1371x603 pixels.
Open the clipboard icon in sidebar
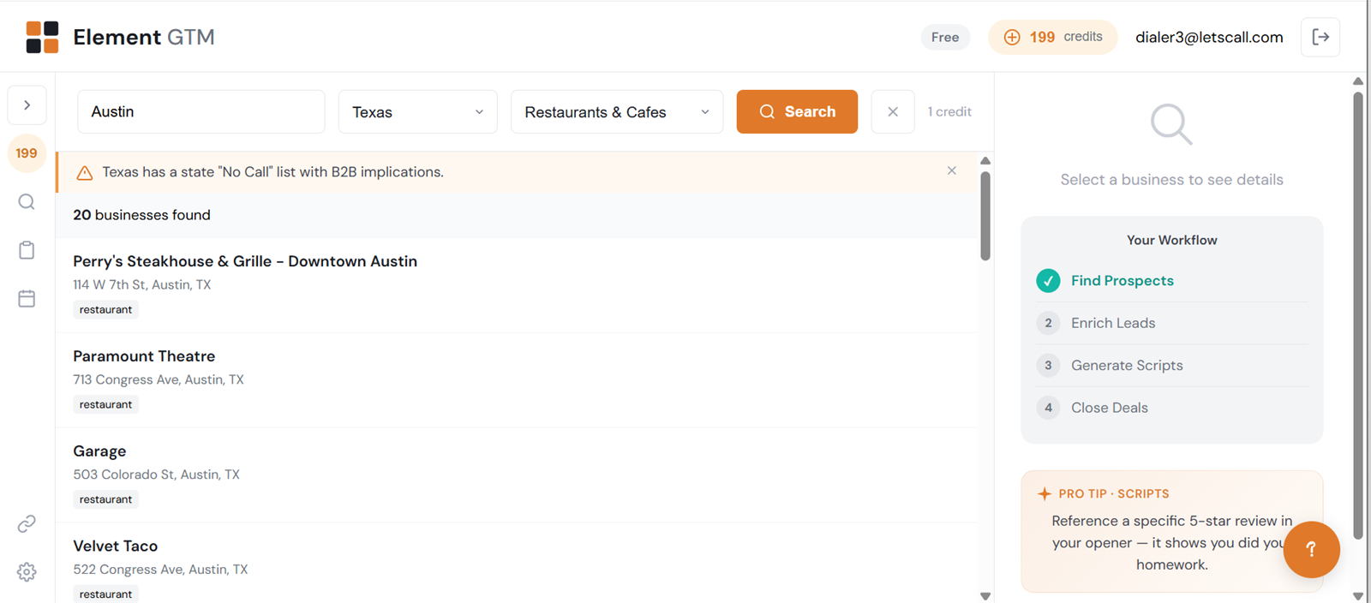(x=27, y=250)
